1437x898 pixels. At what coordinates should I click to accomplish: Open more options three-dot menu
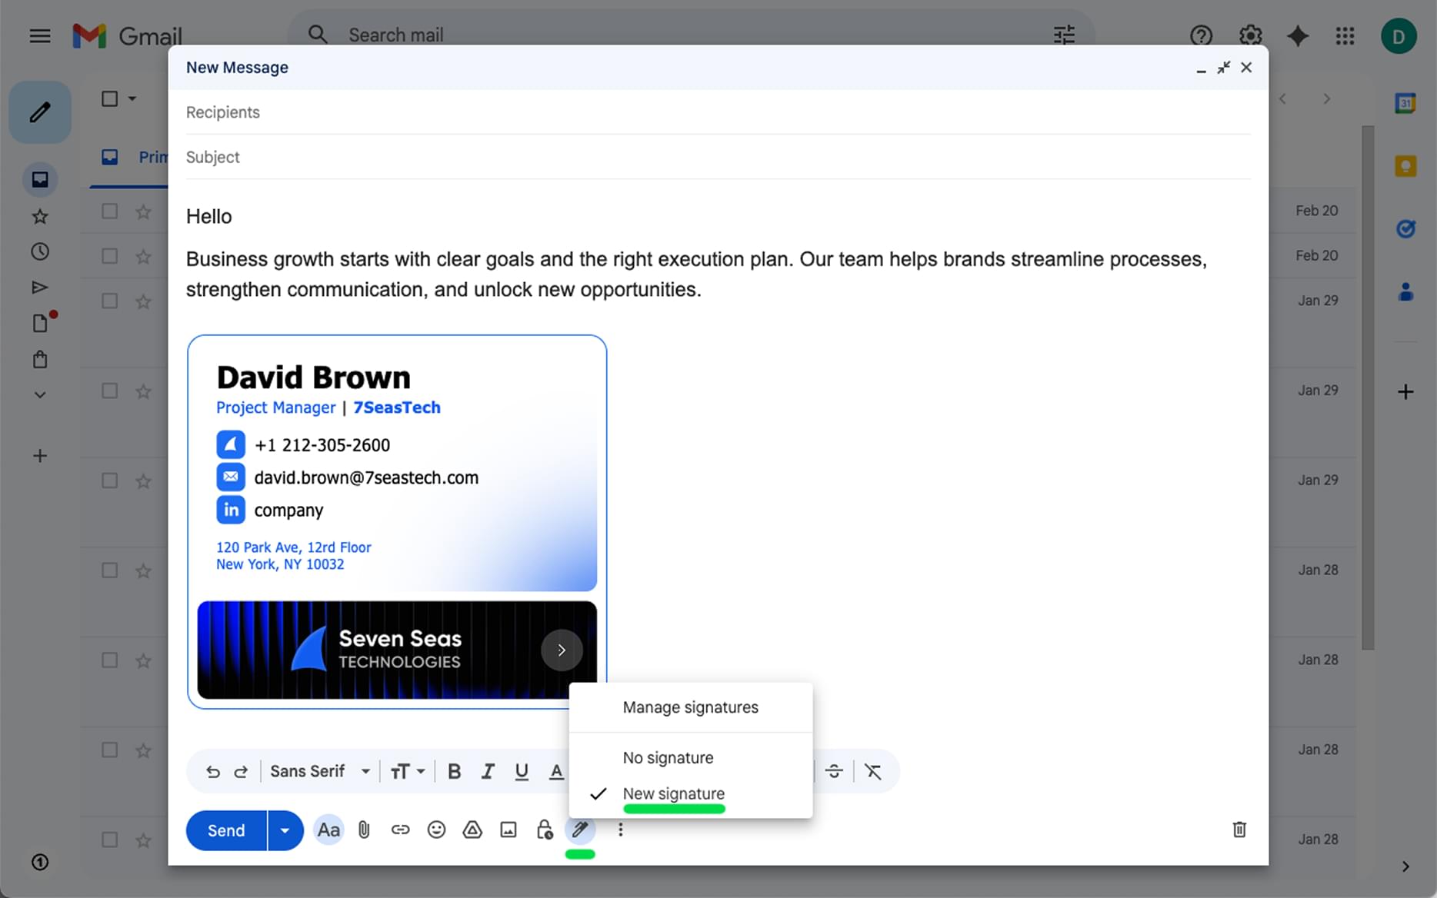[x=621, y=830]
